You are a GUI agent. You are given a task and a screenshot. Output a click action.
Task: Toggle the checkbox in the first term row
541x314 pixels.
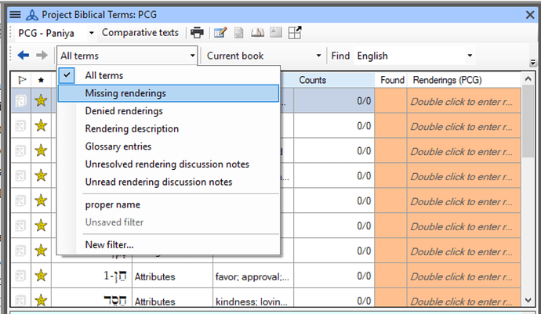(x=21, y=99)
